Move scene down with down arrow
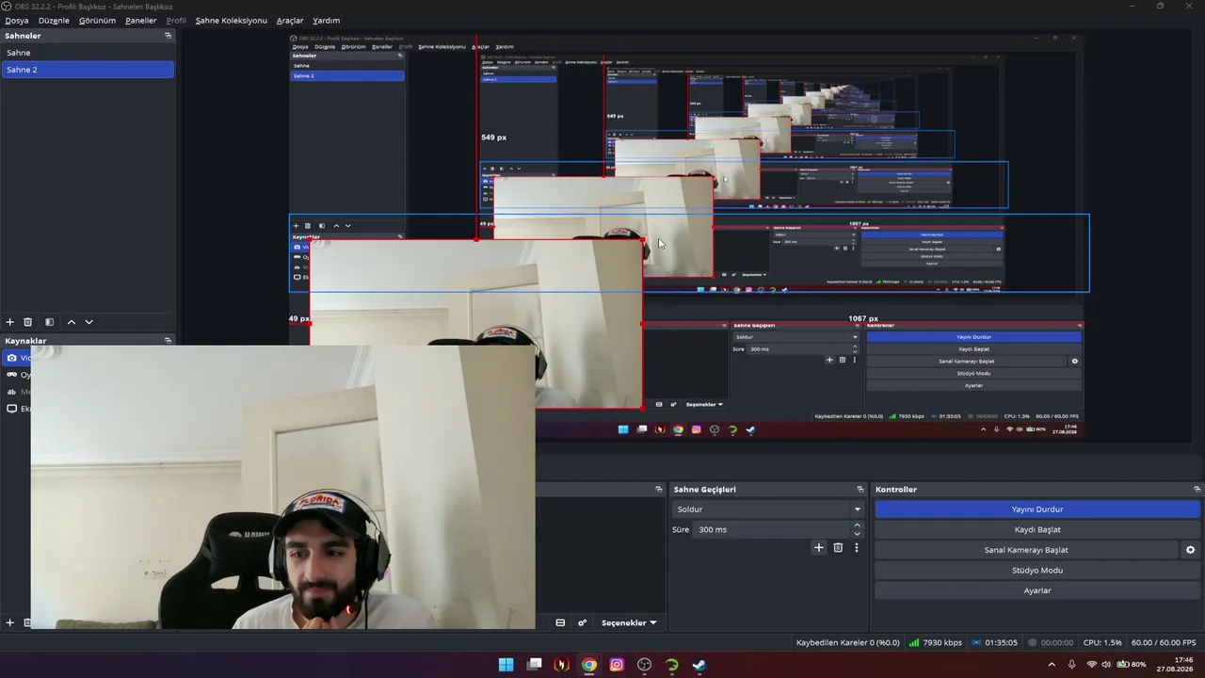Screen dimensions: 1205x678 pos(89,322)
